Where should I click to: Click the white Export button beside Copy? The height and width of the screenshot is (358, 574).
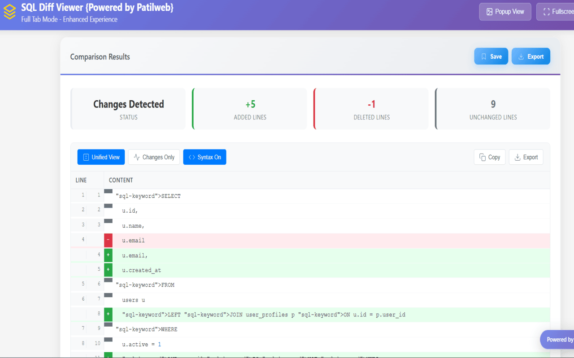[x=526, y=157]
